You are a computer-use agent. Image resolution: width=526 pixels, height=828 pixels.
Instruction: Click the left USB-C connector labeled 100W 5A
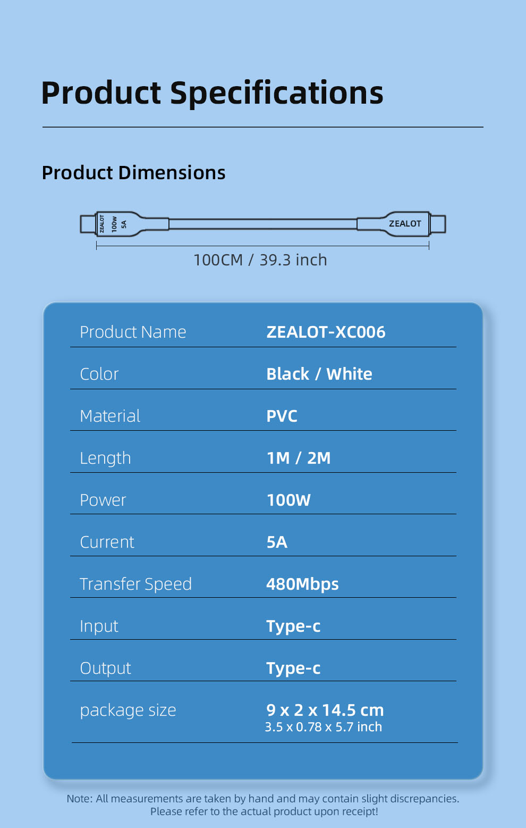tap(114, 224)
